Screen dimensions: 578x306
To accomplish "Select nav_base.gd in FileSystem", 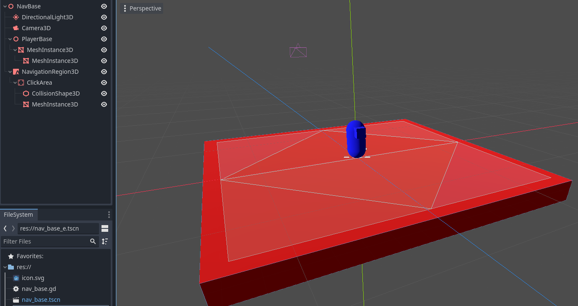I will pos(39,289).
